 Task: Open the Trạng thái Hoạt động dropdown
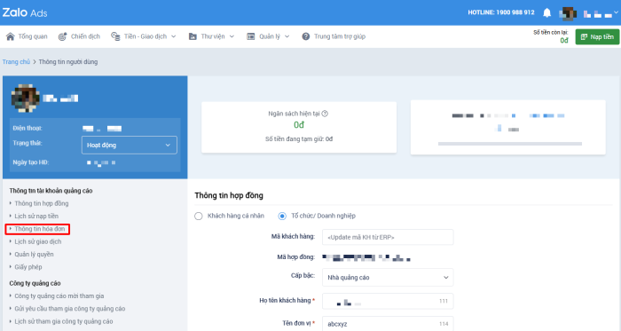pos(130,145)
